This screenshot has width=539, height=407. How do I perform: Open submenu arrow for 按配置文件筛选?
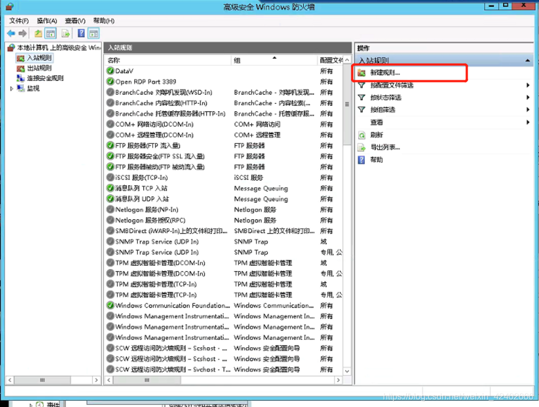tap(528, 85)
